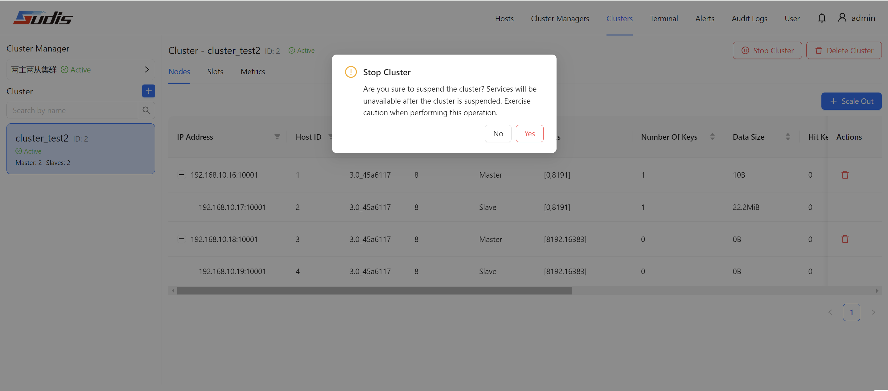Add a new cluster with plus button
The width and height of the screenshot is (888, 391).
click(x=148, y=91)
